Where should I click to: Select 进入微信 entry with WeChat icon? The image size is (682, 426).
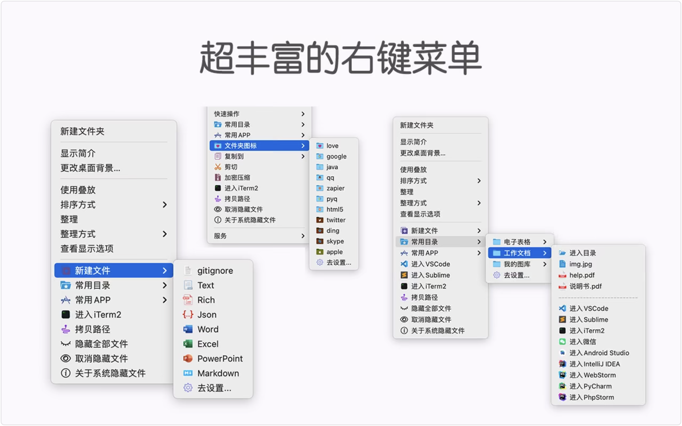coord(584,341)
